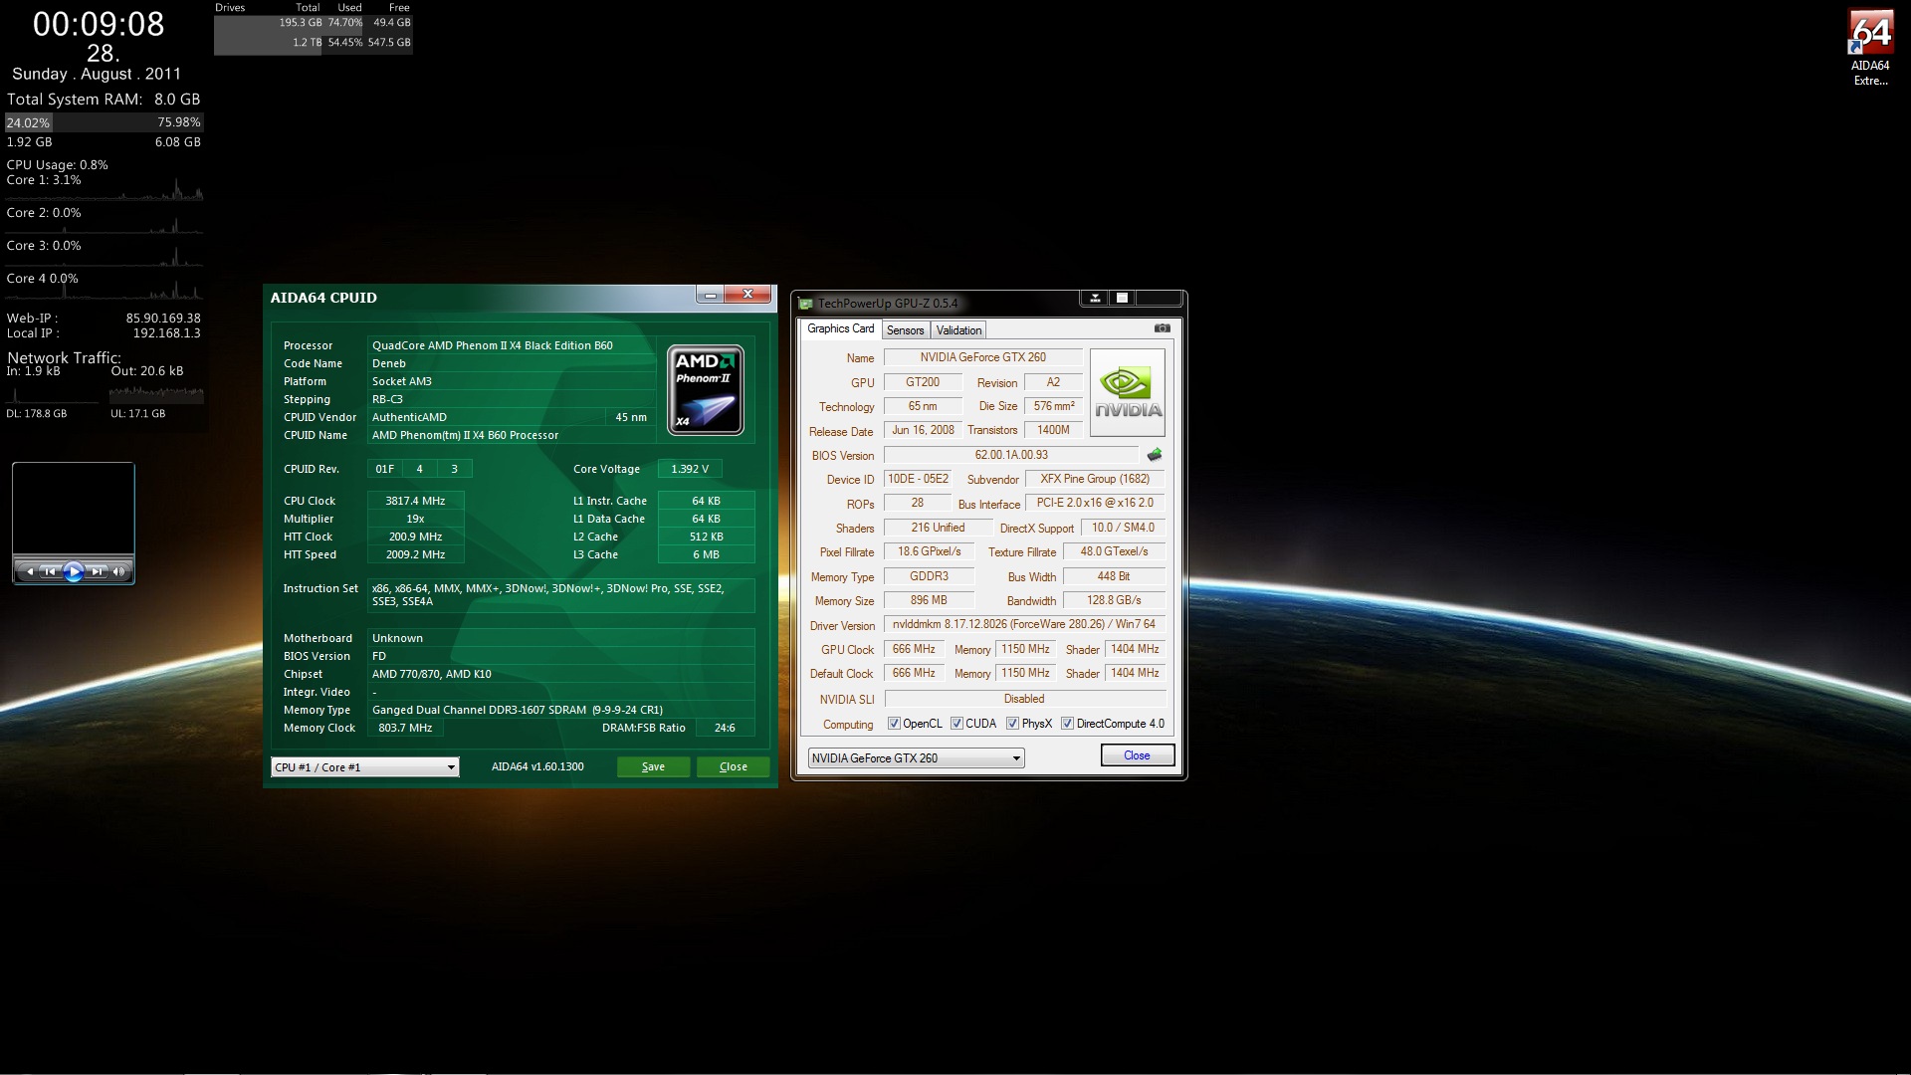
Task: Click the Memory Clock 803.7 MHz value
Action: pyautogui.click(x=406, y=728)
